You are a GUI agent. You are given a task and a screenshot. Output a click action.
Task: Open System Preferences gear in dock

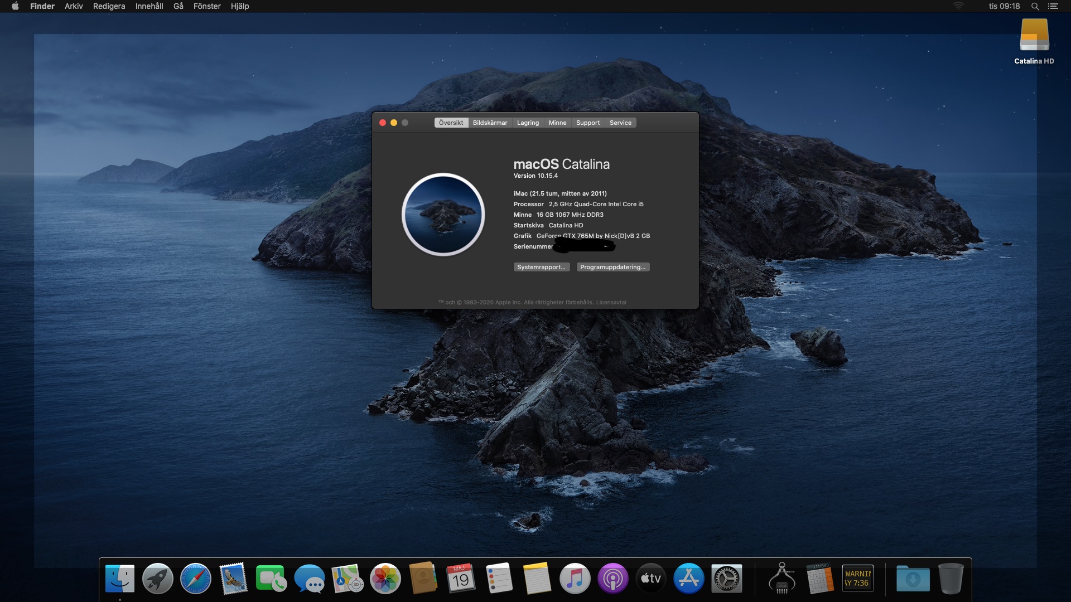pos(727,579)
